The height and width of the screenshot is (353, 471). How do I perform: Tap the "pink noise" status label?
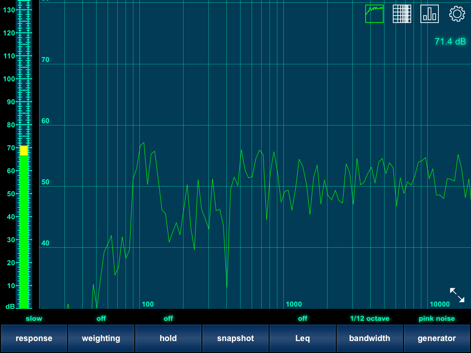(437, 319)
